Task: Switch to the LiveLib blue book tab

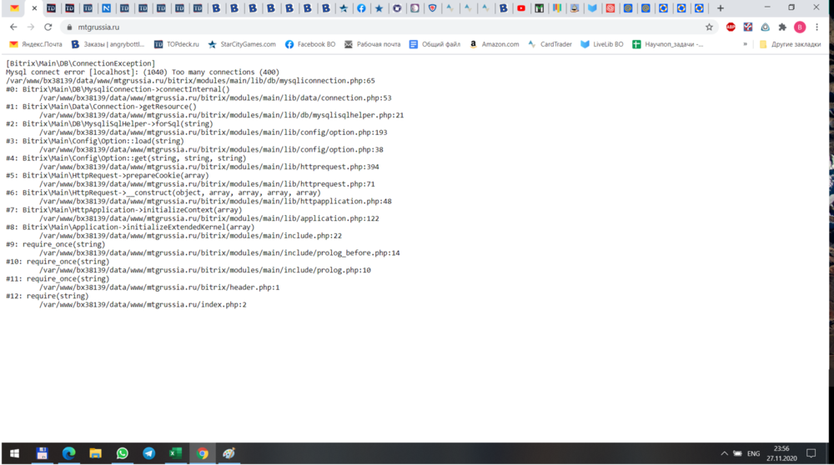Action: pos(592,8)
